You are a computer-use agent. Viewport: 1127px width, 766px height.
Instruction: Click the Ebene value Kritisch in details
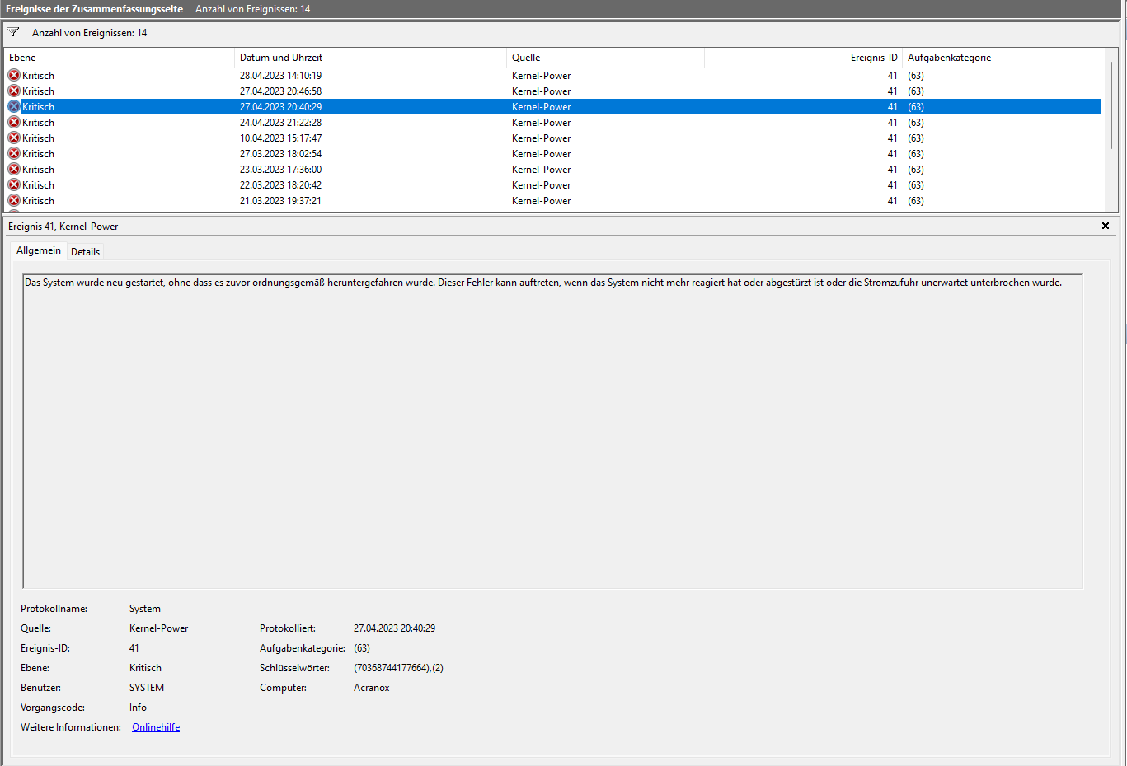[145, 668]
